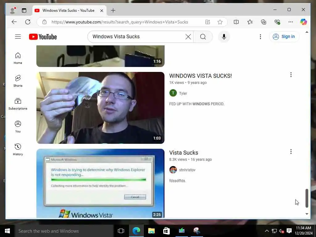This screenshot has width=316, height=237.
Task: Focus the Edge address bar URL
Action: [120, 22]
